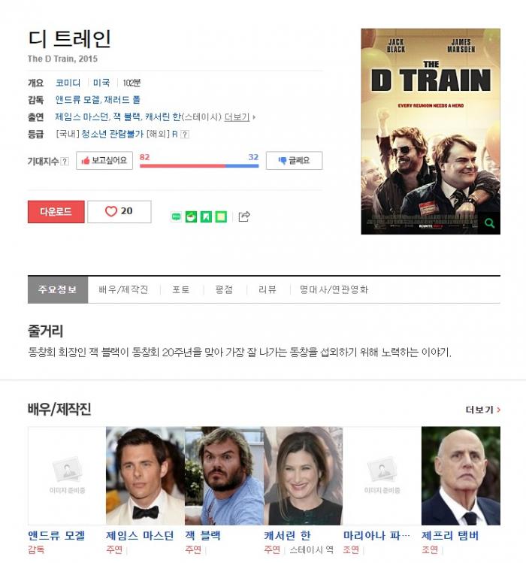
Task: Toggle the heart like button showing 20
Action: click(x=119, y=211)
